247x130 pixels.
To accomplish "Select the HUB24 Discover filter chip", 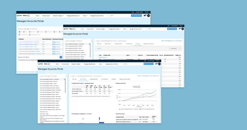I will 23,35.
